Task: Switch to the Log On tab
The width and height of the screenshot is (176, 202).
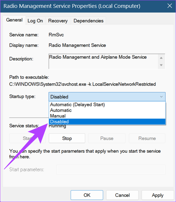Action: 35,21
